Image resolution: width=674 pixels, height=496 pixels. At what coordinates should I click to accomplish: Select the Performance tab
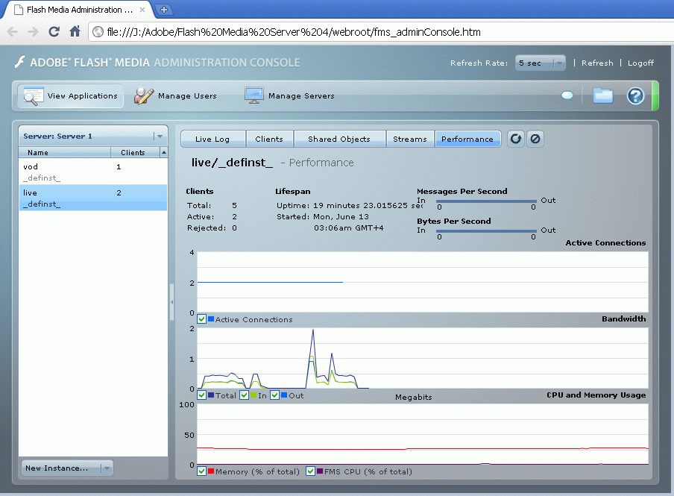(467, 139)
